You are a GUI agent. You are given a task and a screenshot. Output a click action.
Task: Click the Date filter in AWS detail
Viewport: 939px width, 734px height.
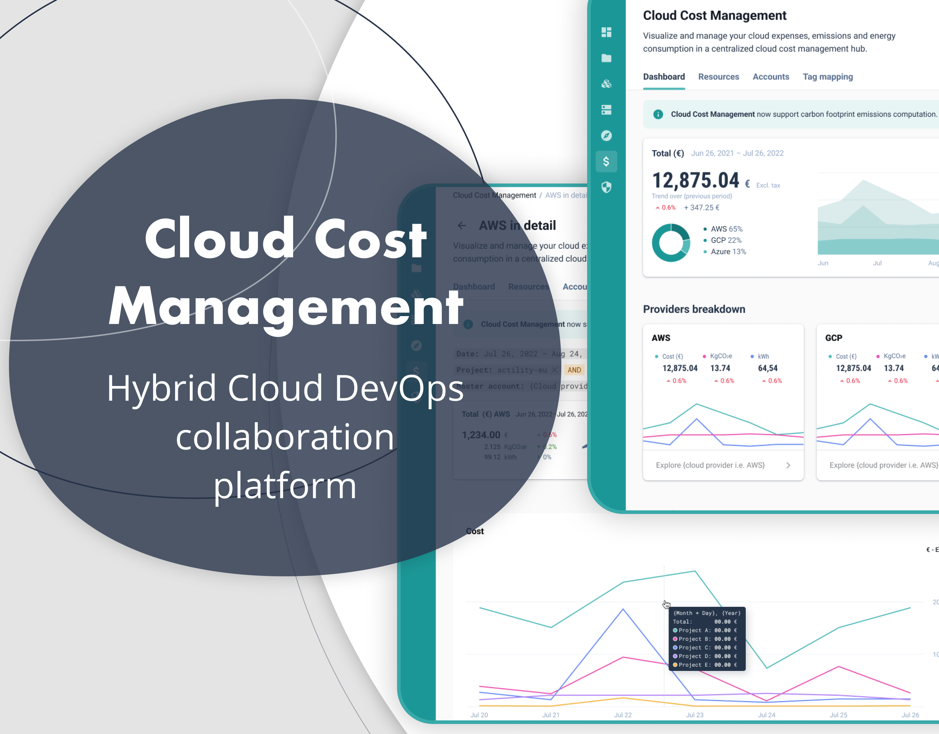coord(519,354)
